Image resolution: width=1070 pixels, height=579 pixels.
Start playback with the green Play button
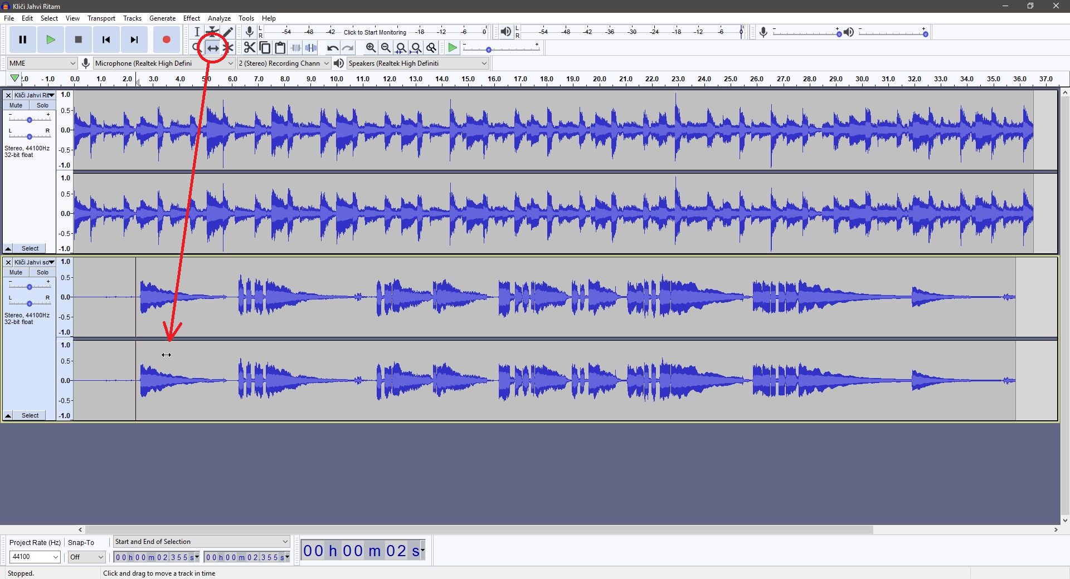(x=51, y=40)
